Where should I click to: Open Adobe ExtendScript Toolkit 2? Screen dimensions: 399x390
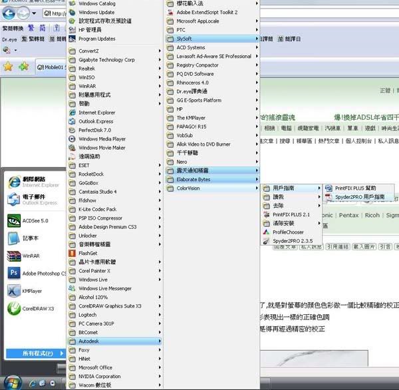click(x=212, y=12)
